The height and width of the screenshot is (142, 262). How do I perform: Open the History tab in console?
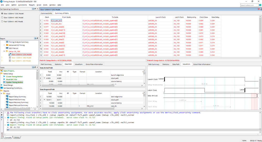[17, 137]
